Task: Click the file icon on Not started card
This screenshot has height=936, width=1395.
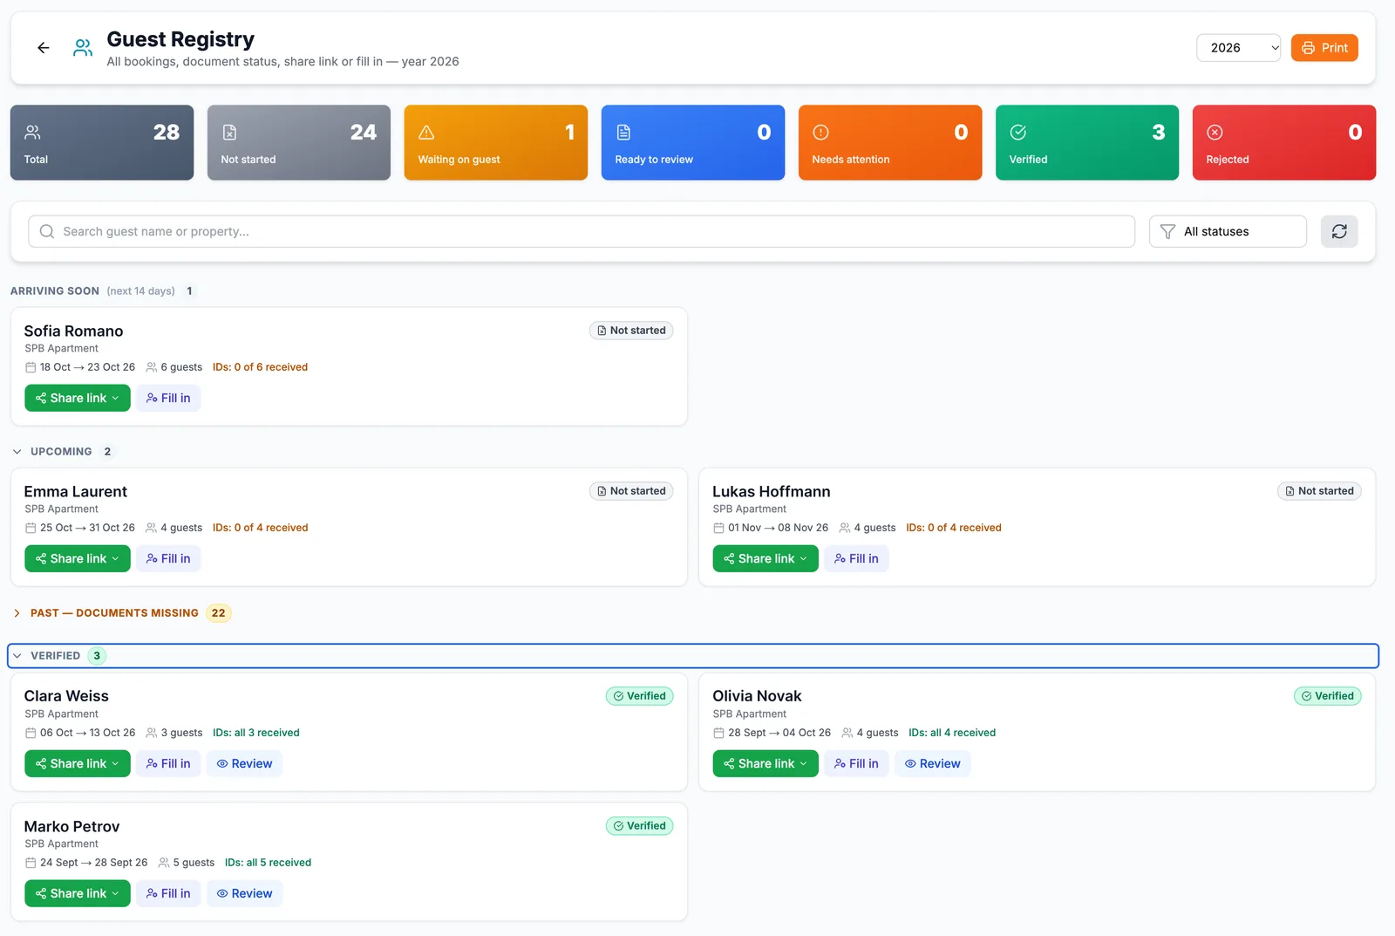Action: tap(229, 133)
